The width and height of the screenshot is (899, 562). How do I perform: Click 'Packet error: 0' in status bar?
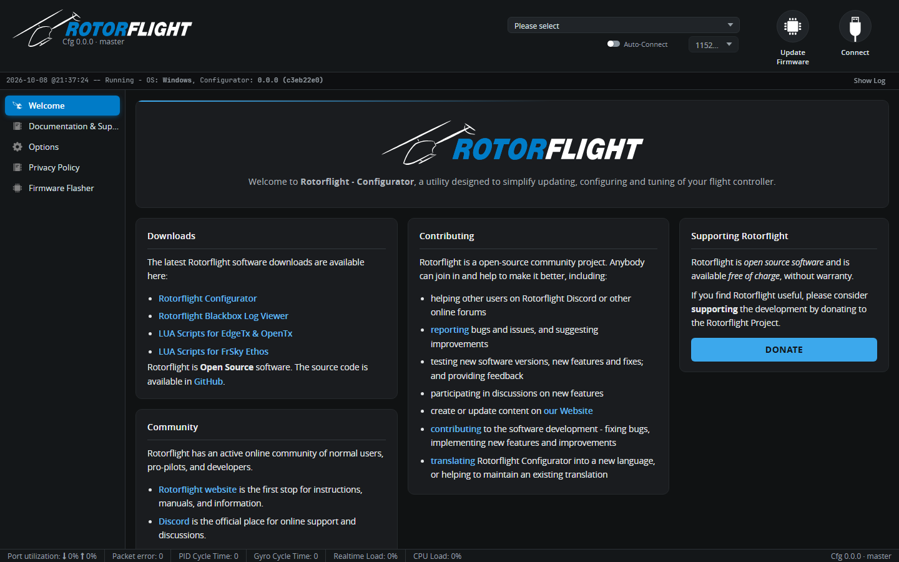click(137, 556)
